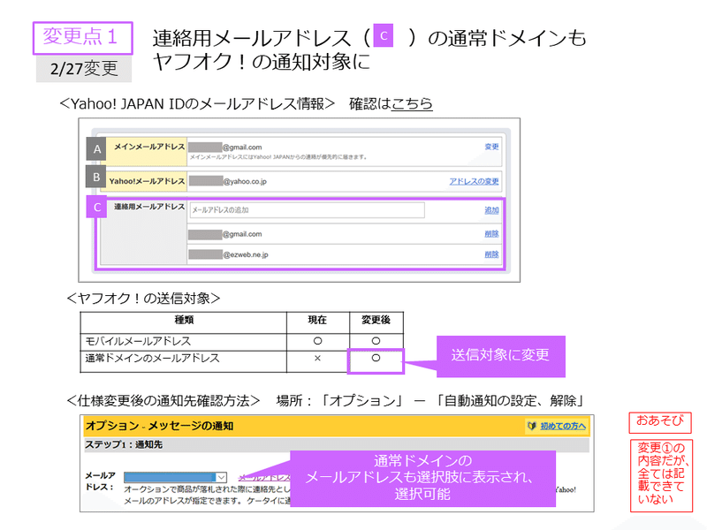Click メインメールアドレス row label
The height and width of the screenshot is (530, 707).
pyautogui.click(x=149, y=147)
